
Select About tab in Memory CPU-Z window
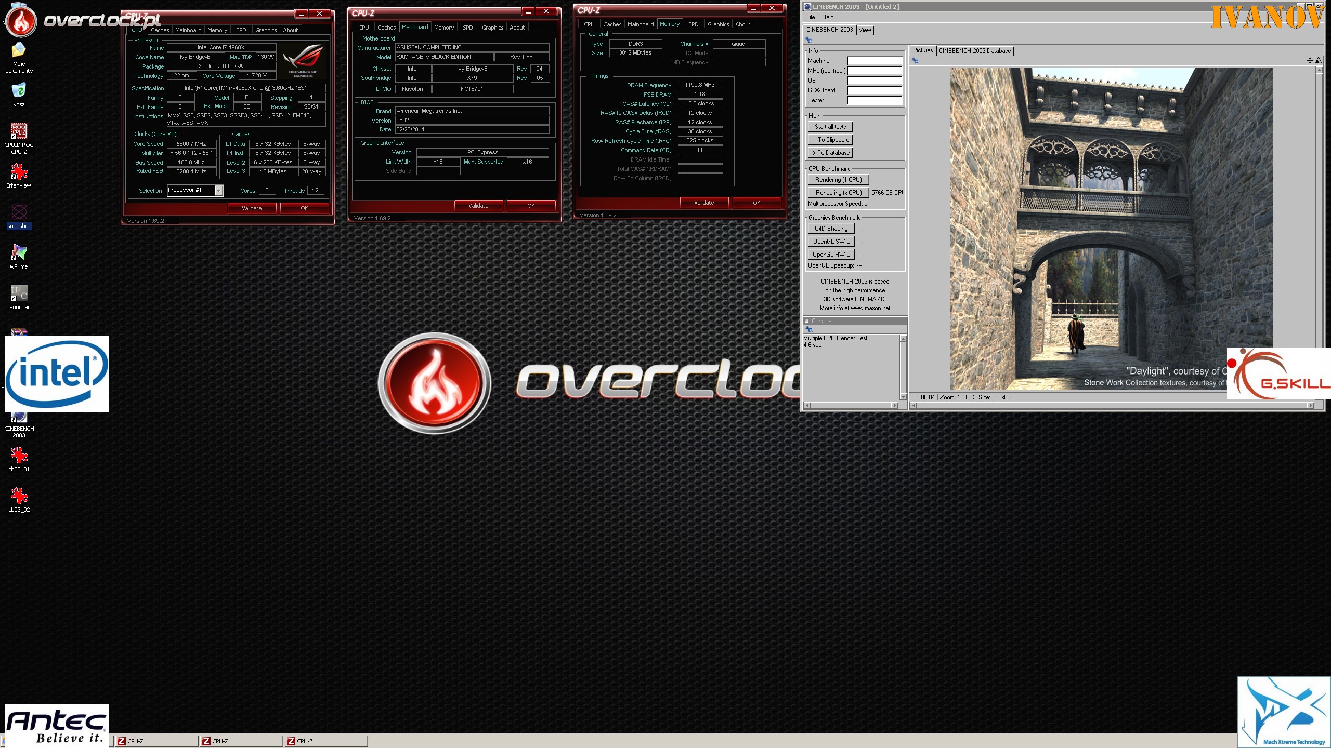point(742,24)
